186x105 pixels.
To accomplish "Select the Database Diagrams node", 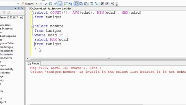I will [x=8, y=36].
